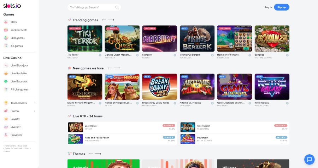Open the Slots cherry icon
Image resolution: width=318 pixels, height=168 pixels.
click(6, 22)
